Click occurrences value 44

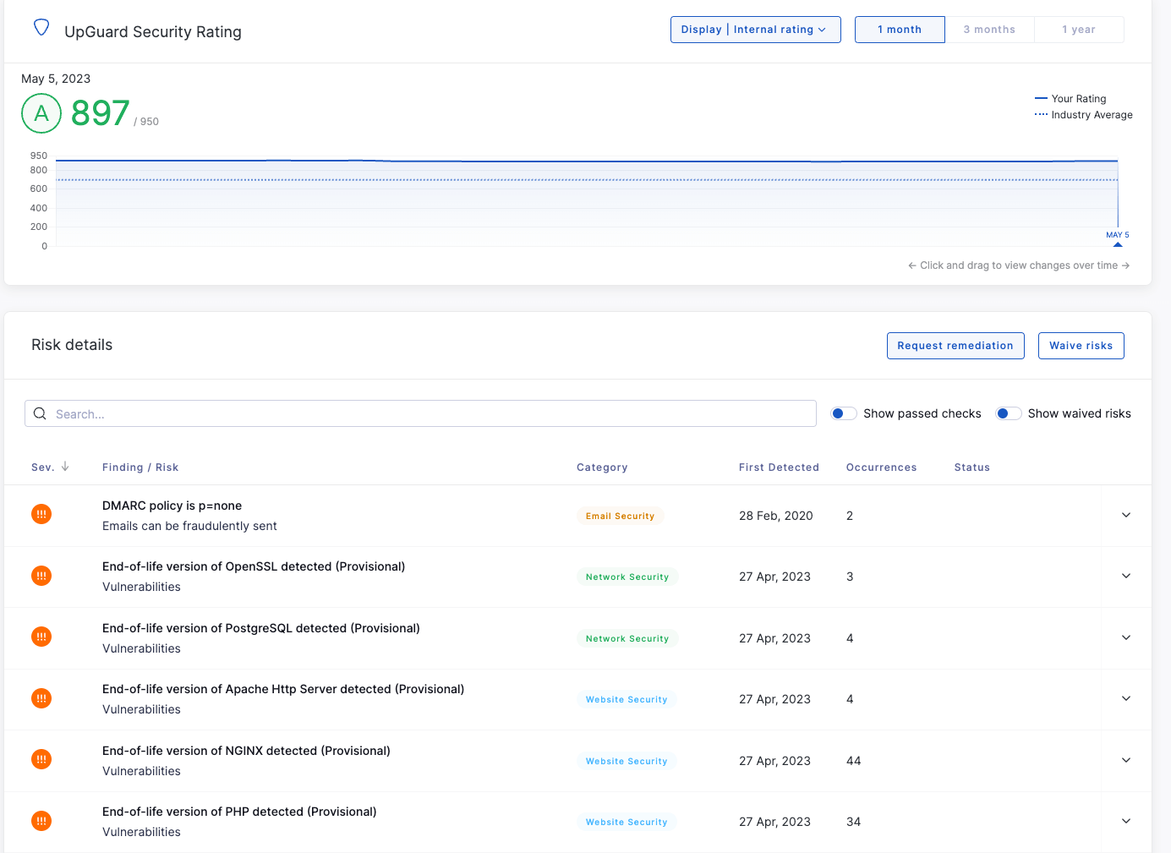(854, 761)
